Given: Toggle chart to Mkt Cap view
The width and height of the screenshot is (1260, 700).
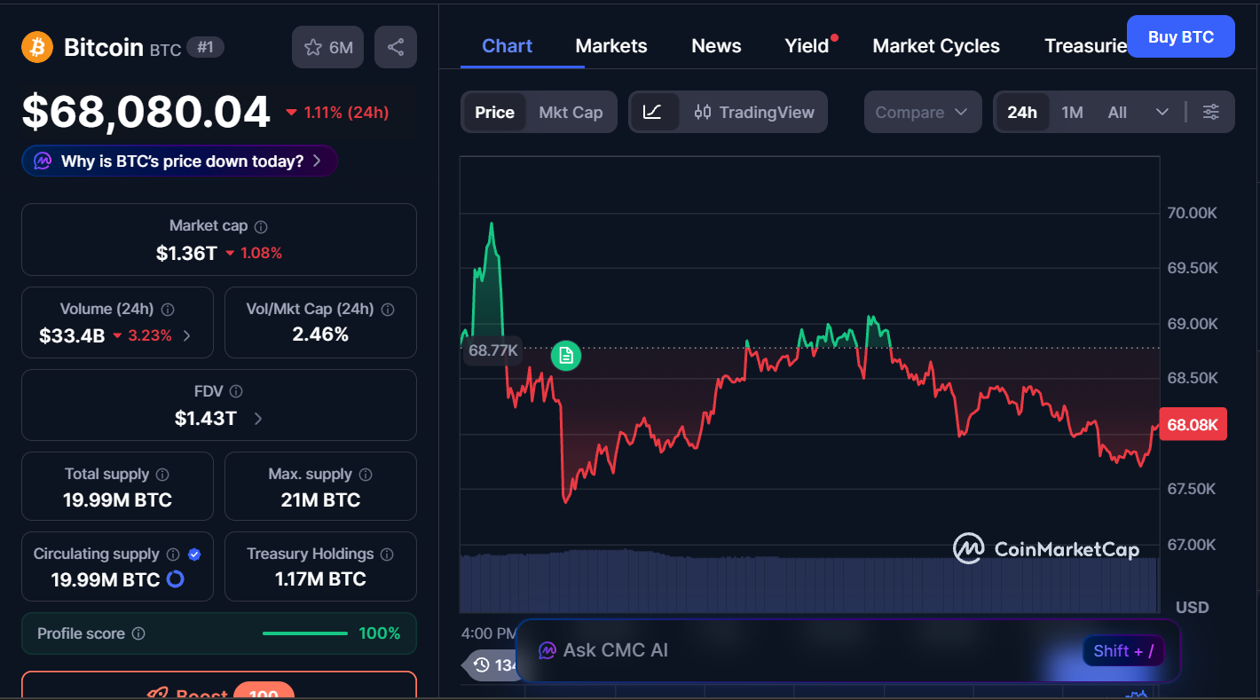Looking at the screenshot, I should [x=571, y=112].
